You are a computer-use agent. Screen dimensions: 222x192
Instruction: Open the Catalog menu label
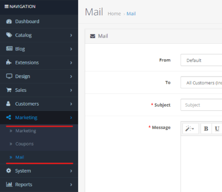point(23,35)
